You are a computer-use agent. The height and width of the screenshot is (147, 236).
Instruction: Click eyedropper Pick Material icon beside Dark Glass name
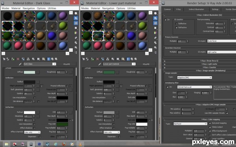click(20, 64)
